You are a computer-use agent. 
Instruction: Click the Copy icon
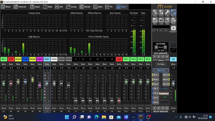[x=167, y=20]
